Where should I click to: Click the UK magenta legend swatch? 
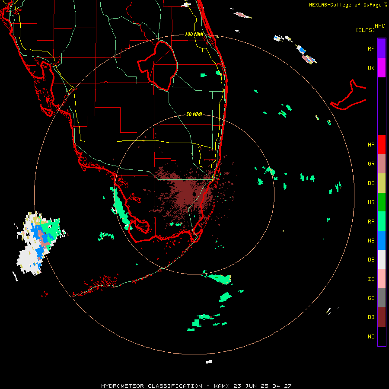382,68
